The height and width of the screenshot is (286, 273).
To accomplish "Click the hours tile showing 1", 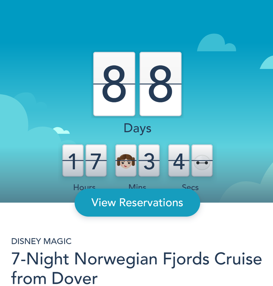I will [73, 161].
